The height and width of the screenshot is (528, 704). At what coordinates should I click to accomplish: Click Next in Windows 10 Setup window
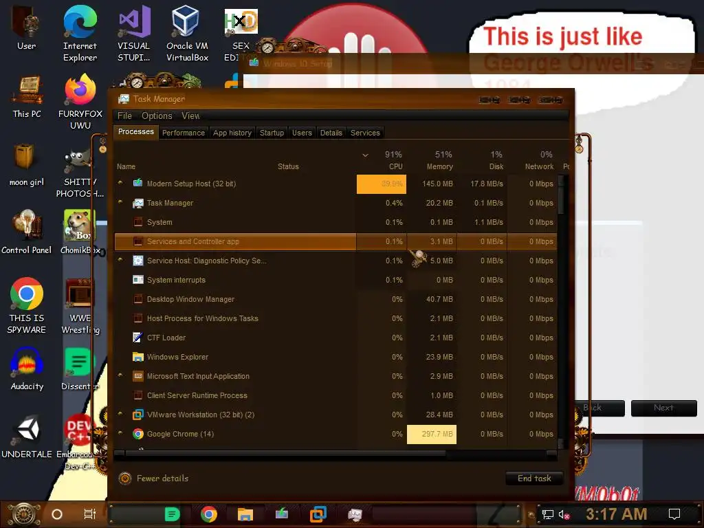(663, 408)
